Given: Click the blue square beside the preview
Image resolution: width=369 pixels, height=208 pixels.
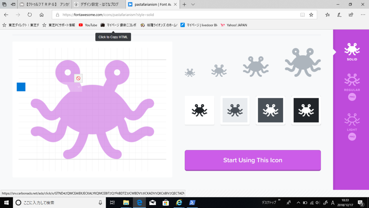Looking at the screenshot, I should [21, 87].
